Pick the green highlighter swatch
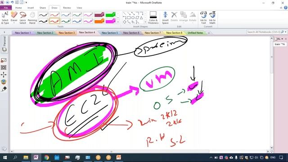Viewport: 288px width, 162px height. click(x=111, y=14)
